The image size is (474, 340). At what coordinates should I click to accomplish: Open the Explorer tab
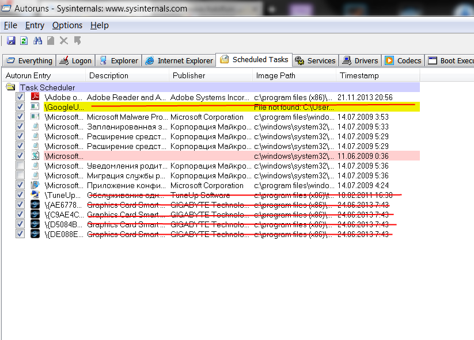[x=119, y=60]
